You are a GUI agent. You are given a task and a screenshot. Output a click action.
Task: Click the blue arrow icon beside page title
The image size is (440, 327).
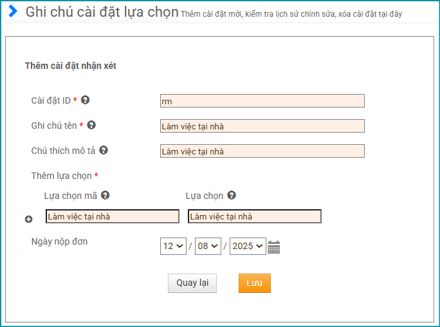(13, 12)
